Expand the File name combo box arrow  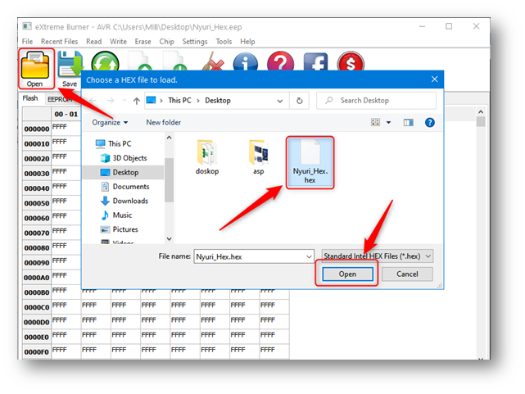[309, 256]
